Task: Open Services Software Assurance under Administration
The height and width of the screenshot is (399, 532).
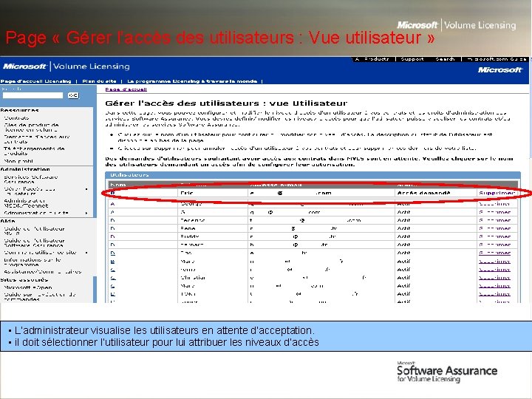Action: pos(31,179)
